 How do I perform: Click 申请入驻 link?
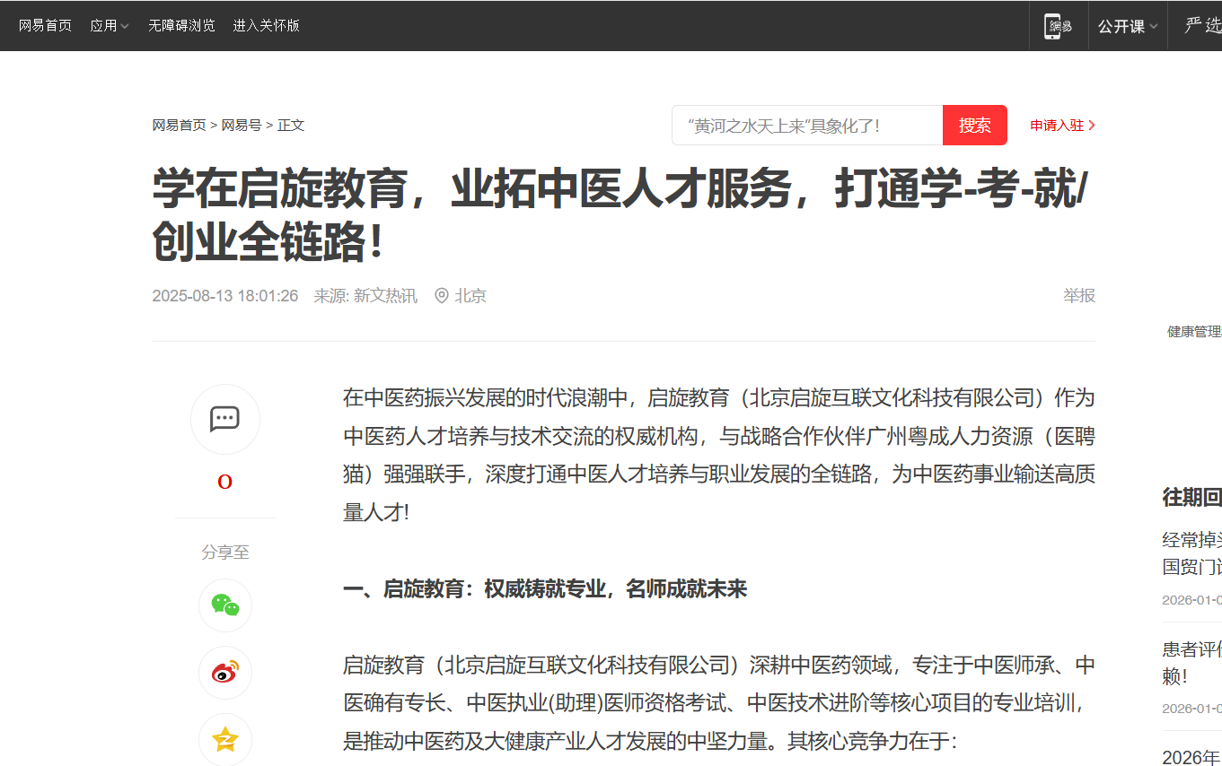1057,126
